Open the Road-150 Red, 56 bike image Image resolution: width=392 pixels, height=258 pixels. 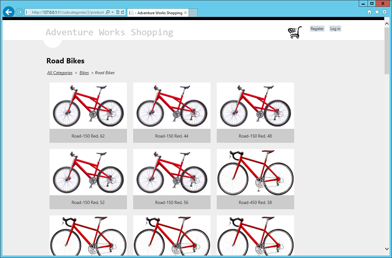coord(172,172)
